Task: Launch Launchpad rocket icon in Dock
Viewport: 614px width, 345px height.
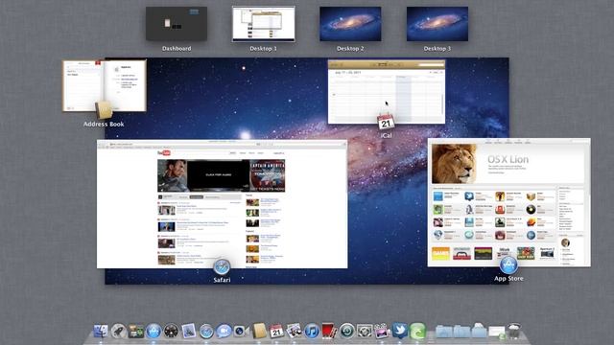Action: [118, 332]
